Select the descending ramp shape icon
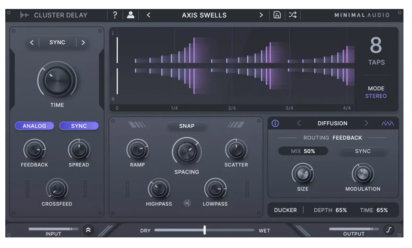This screenshot has width=412, height=248. tap(137, 125)
